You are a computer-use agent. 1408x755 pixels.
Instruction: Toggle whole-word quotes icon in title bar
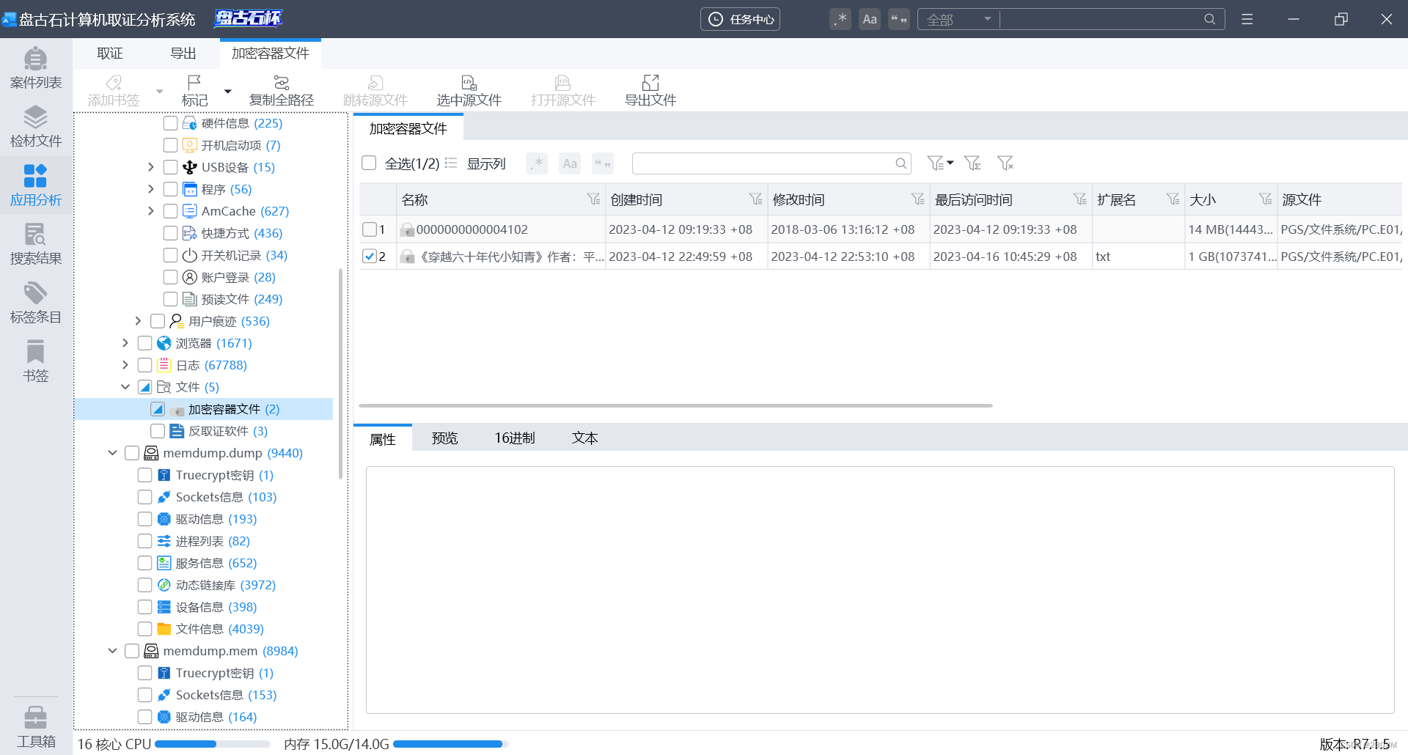(899, 19)
